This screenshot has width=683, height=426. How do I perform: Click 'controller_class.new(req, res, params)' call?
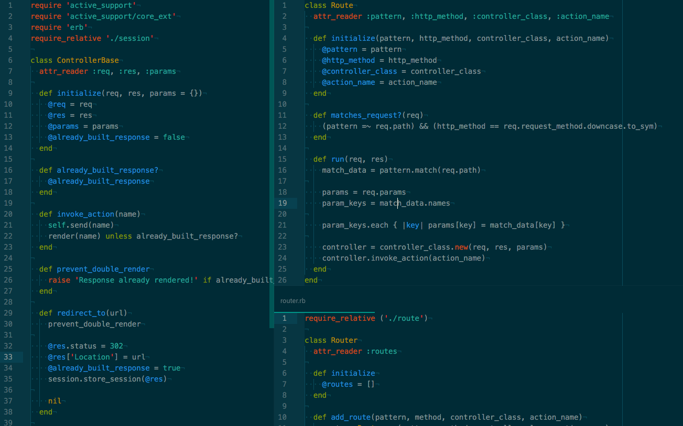463,247
